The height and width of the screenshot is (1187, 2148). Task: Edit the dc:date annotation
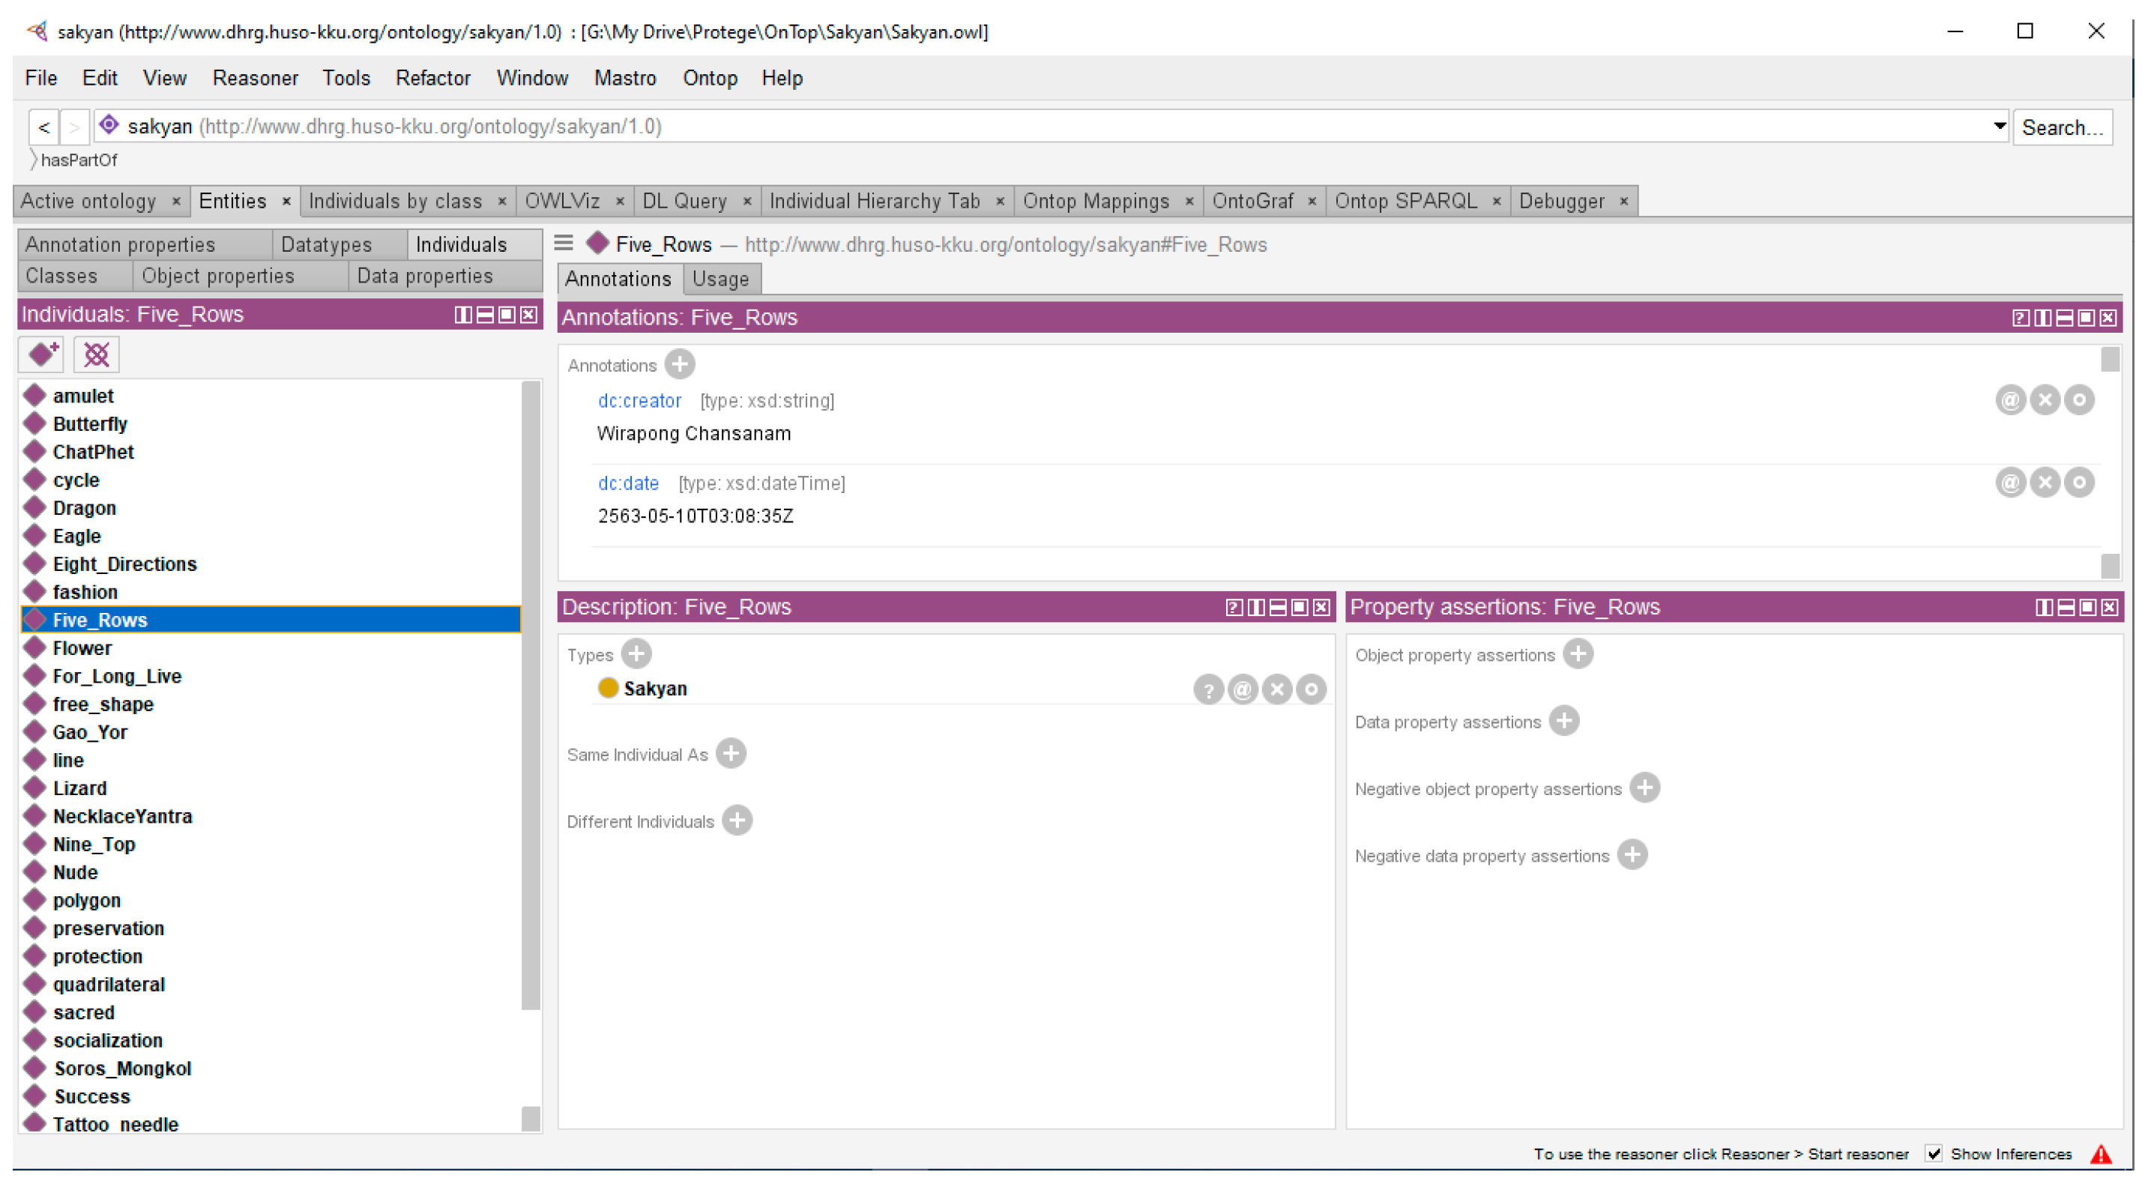coord(2079,483)
